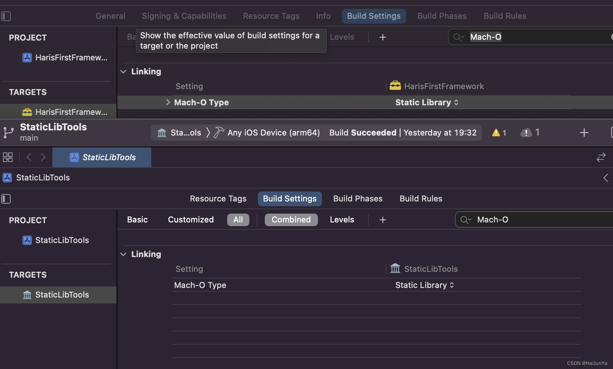613x369 pixels.
Task: Select HarisFirstFramew... target in sidebar
Action: pos(58,112)
